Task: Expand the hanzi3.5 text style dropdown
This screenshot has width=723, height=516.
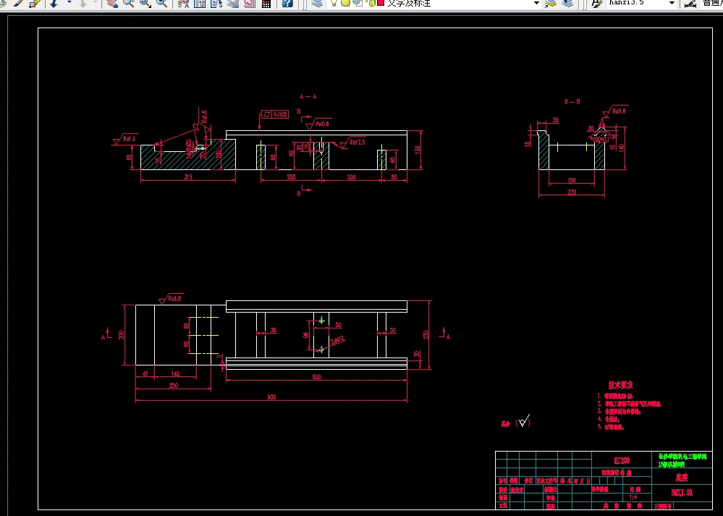Action: click(x=672, y=3)
